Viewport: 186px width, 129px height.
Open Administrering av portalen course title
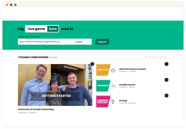coord(132,69)
